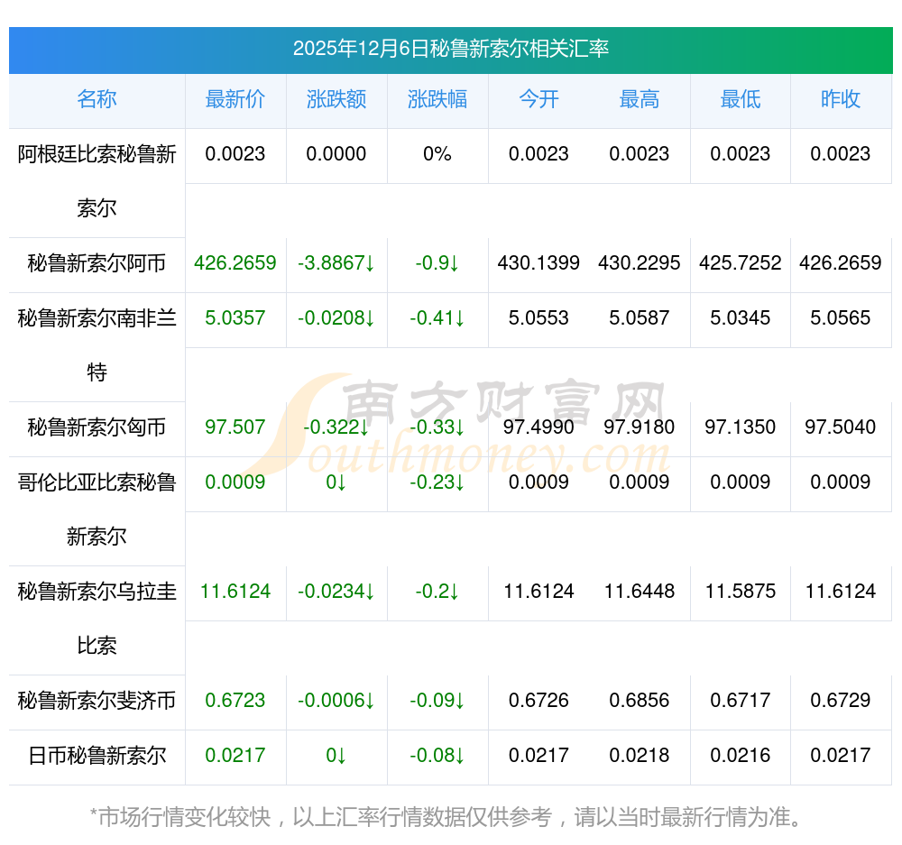The height and width of the screenshot is (845, 902).
Task: Select the 涨跌幅 column header
Action: (437, 100)
